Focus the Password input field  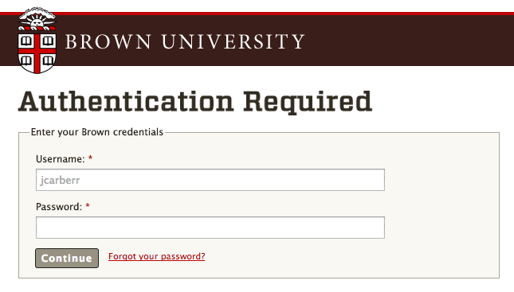(x=210, y=228)
